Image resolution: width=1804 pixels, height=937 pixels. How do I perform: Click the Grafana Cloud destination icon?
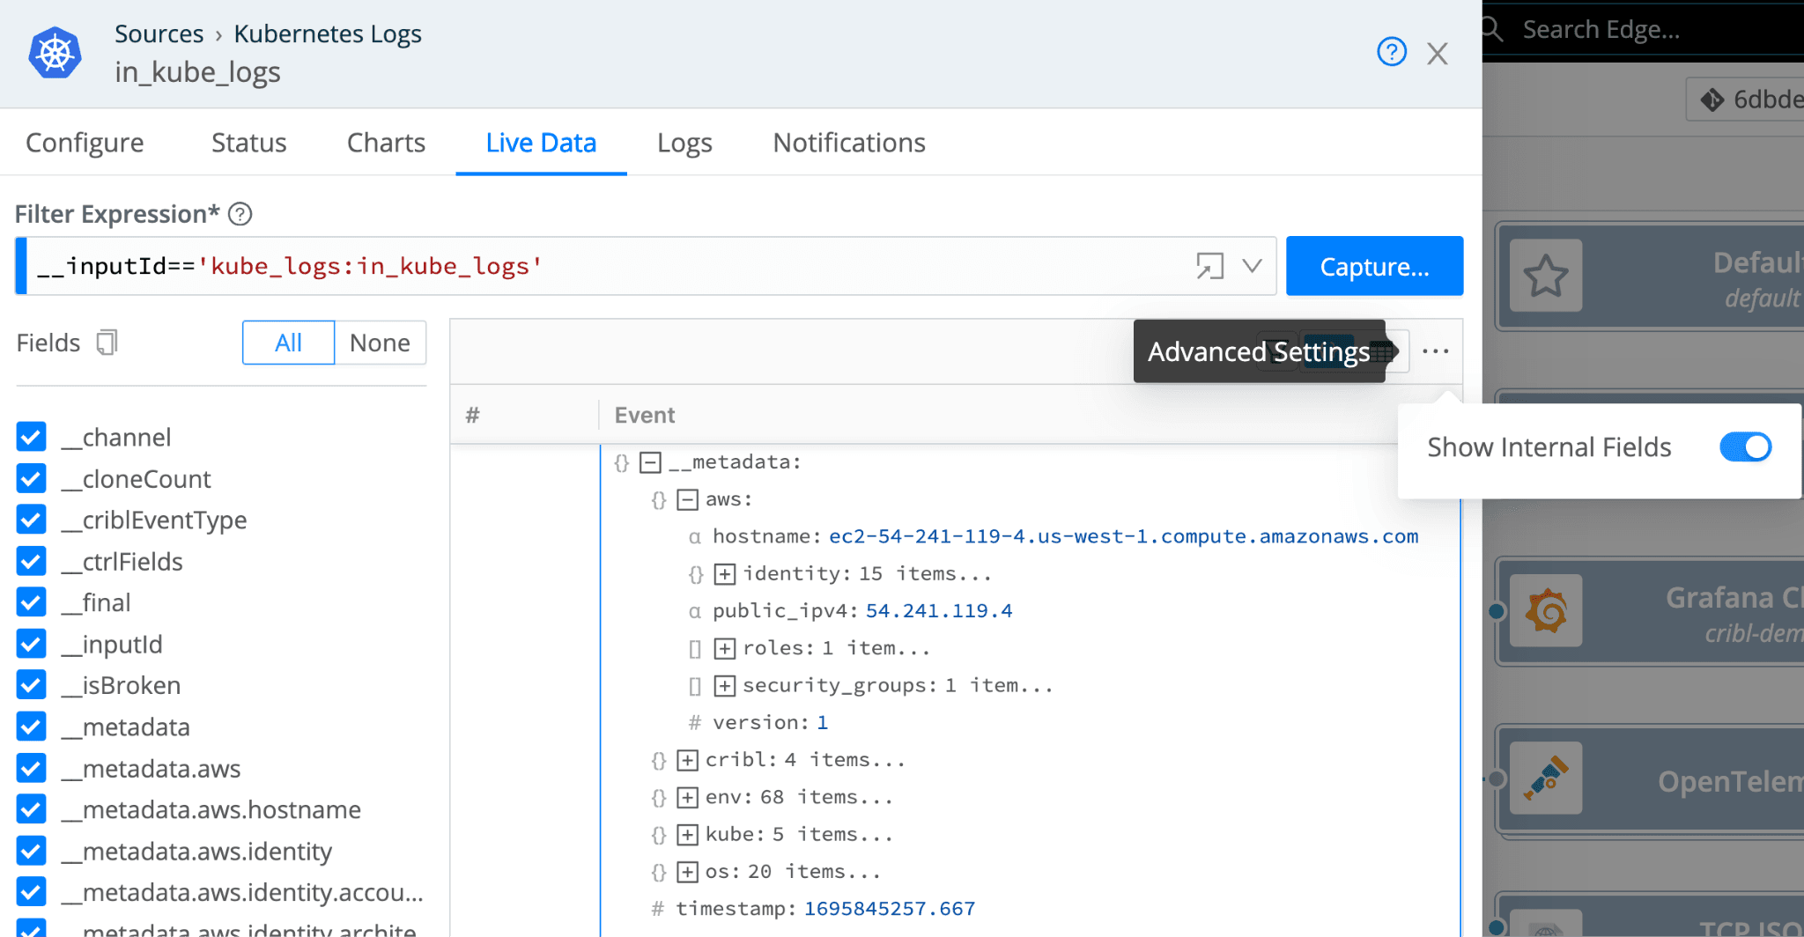(x=1546, y=611)
